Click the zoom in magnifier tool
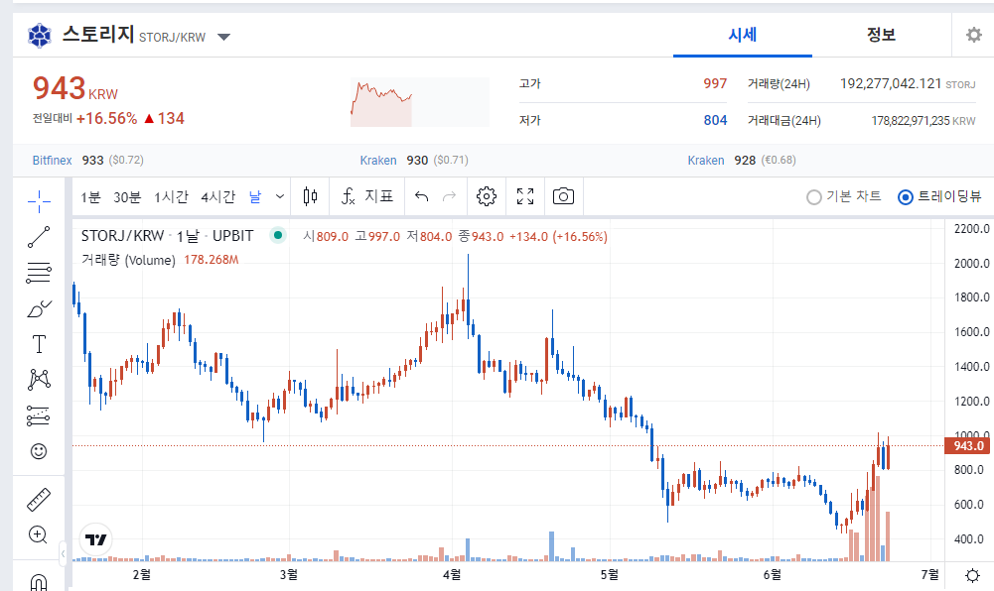The width and height of the screenshot is (994, 591). (x=38, y=534)
